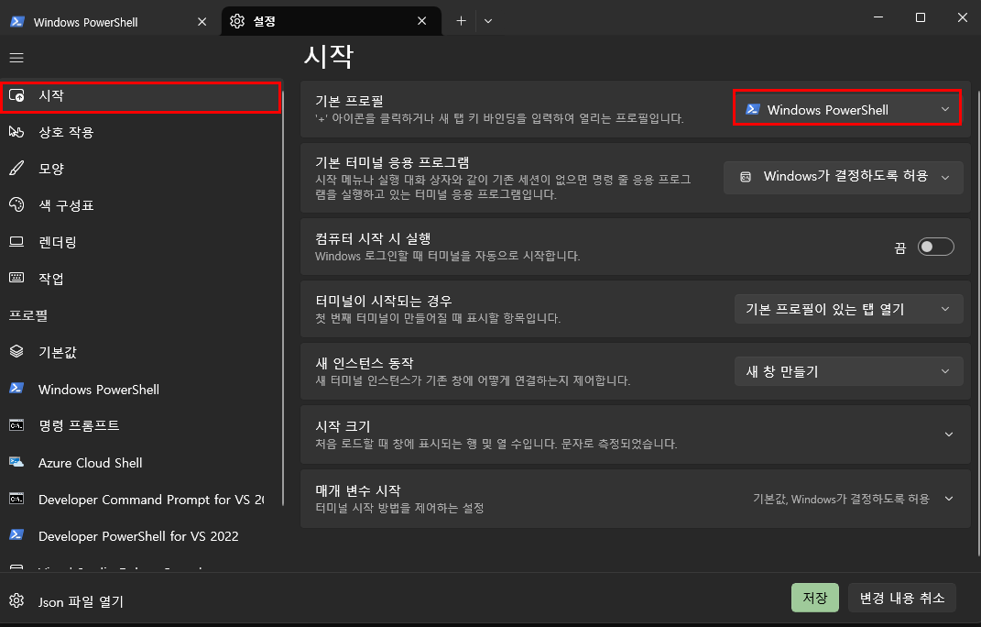Click the 프로필 section heading

pyautogui.click(x=28, y=315)
